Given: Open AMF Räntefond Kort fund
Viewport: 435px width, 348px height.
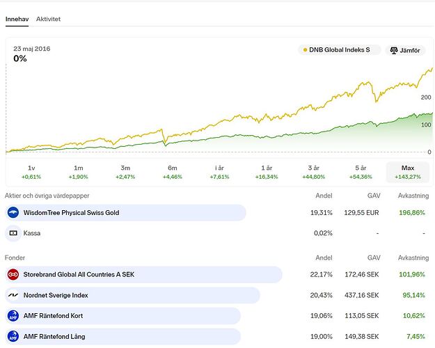Looking at the screenshot, I should tap(217, 316).
